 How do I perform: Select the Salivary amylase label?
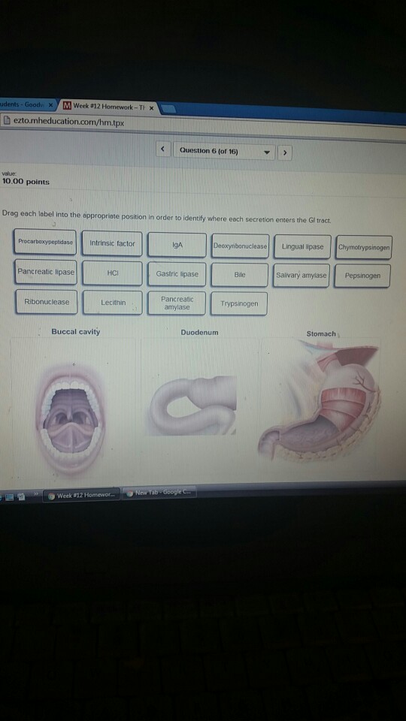tap(301, 276)
